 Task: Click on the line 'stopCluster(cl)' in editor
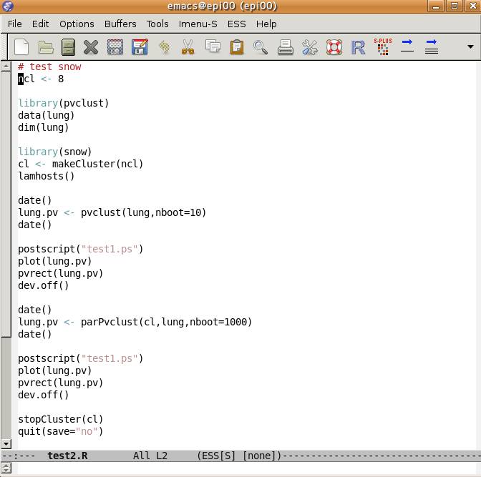click(x=61, y=419)
